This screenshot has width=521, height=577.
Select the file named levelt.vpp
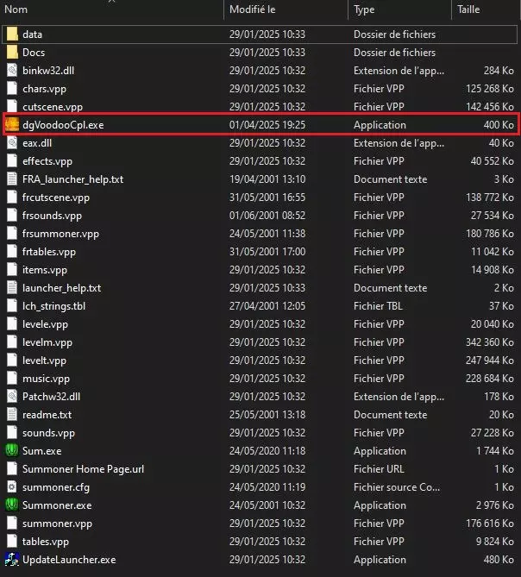[x=45, y=361]
